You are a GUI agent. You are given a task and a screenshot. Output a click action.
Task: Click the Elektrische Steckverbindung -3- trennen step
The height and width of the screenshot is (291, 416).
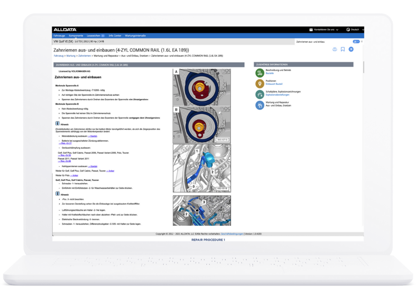tap(81, 219)
